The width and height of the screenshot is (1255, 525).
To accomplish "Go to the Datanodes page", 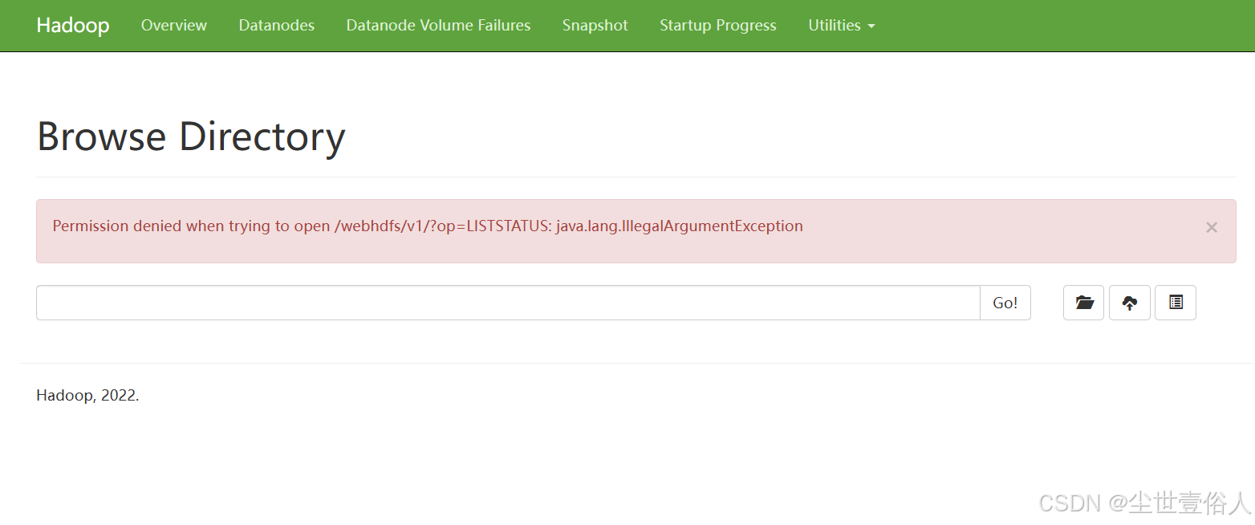I will click(277, 26).
